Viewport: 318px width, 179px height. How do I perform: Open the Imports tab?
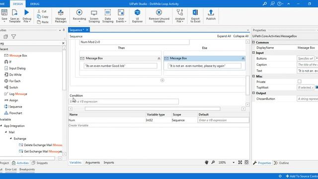(109, 163)
